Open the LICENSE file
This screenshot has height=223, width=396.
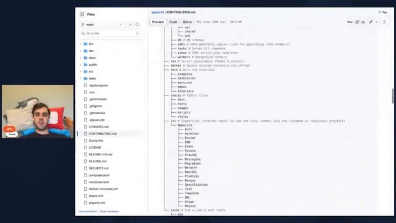(x=95, y=147)
